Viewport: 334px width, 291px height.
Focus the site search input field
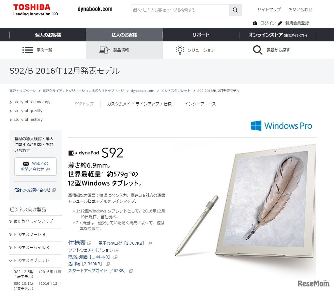coord(180,10)
